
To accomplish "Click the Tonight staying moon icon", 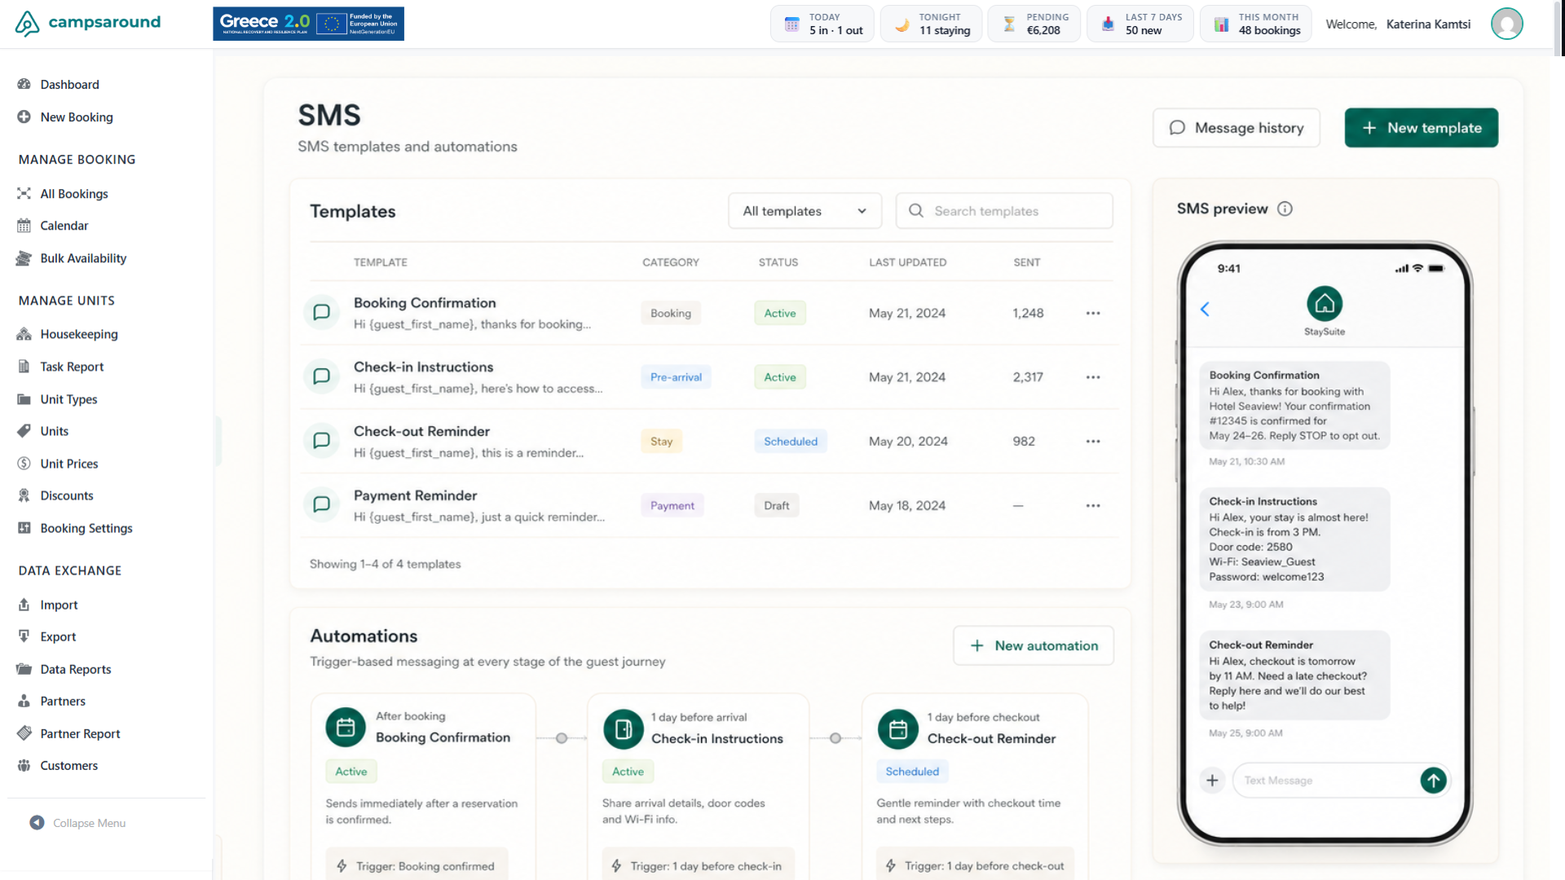I will pos(902,24).
